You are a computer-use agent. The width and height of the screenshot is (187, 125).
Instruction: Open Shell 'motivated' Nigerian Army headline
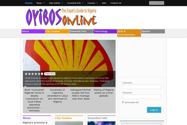(34, 100)
